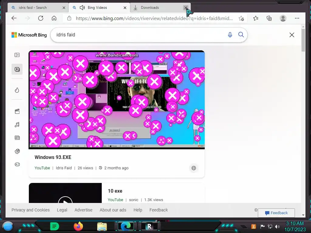
Task: Close the idris faid - Search tab
Action: pos(64,8)
